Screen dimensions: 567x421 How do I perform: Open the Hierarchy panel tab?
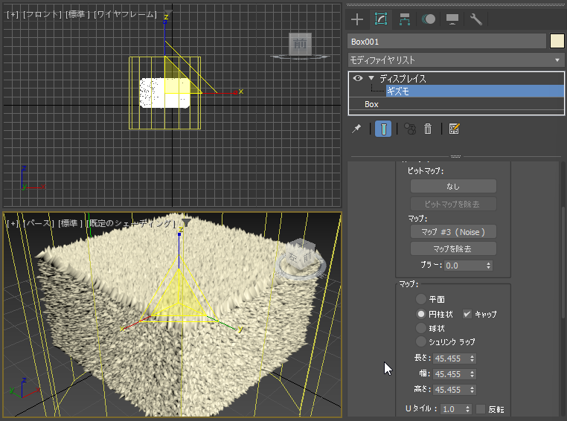point(405,19)
